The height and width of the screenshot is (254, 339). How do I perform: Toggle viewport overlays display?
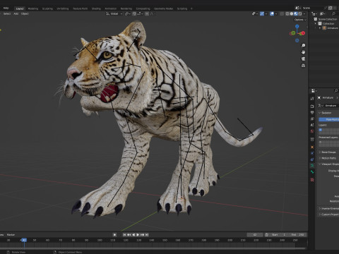coord(272,14)
